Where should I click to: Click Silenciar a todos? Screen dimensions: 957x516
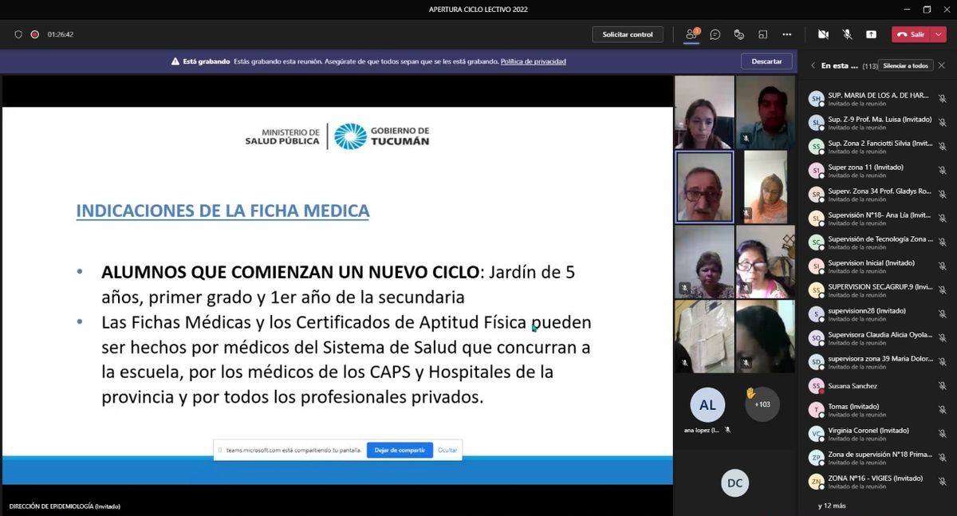click(x=906, y=65)
